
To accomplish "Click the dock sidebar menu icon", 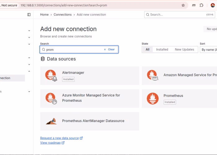I will pos(29,15).
